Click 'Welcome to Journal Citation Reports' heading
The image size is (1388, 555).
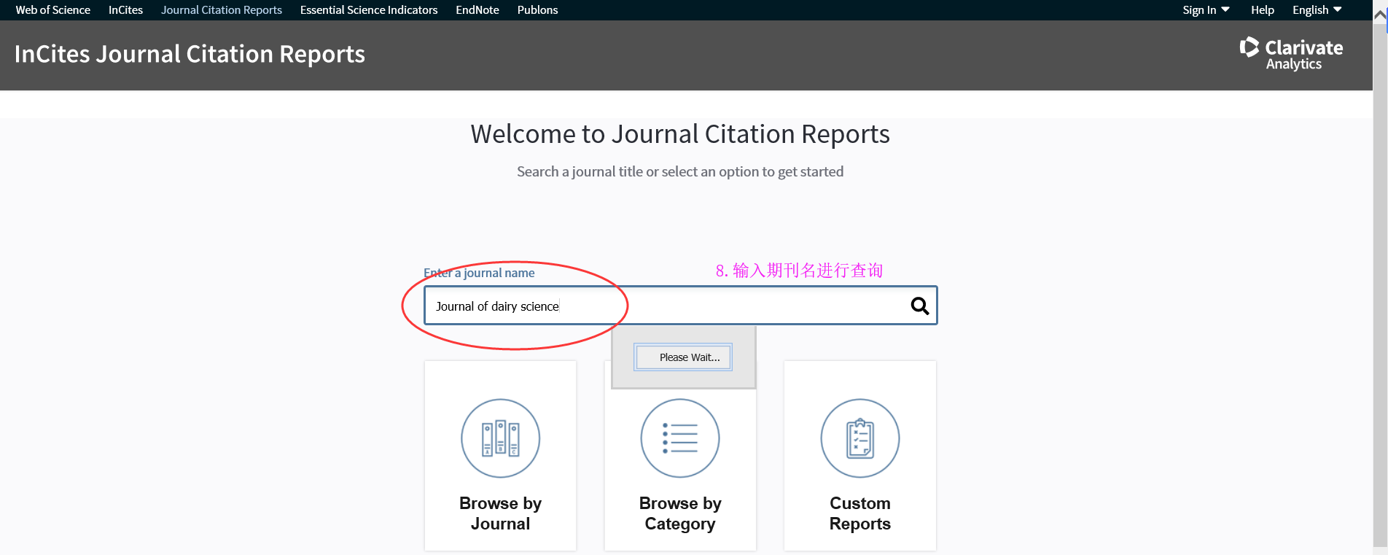pyautogui.click(x=680, y=134)
